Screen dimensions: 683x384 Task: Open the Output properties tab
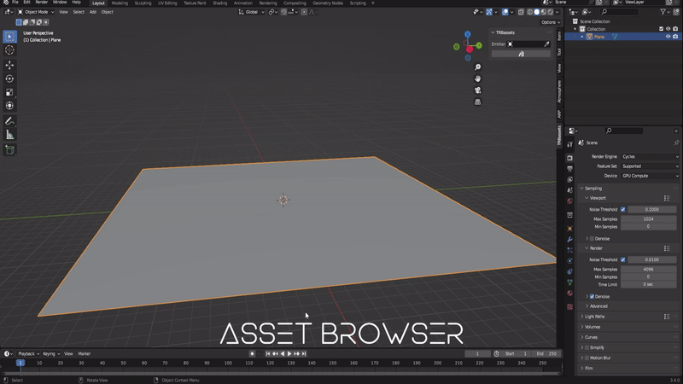(569, 168)
